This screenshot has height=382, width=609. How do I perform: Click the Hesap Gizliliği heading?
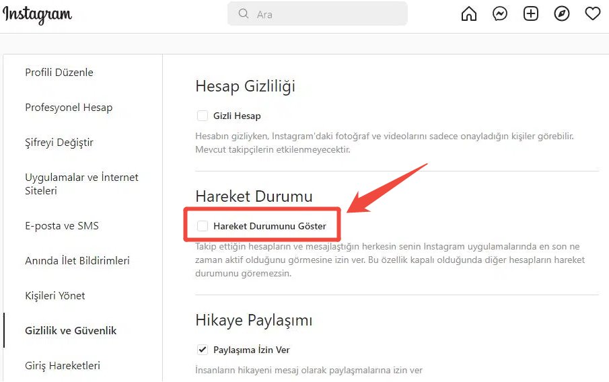tap(246, 86)
